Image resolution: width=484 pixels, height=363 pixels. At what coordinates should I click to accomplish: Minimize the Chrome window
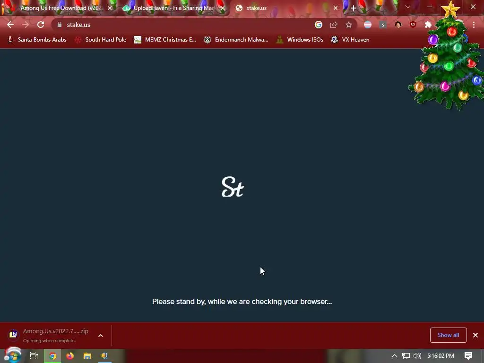[x=429, y=7]
